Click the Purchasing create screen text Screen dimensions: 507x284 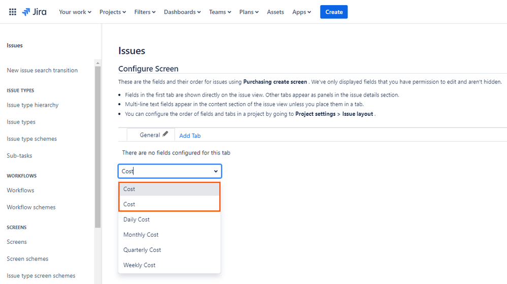[x=275, y=82]
